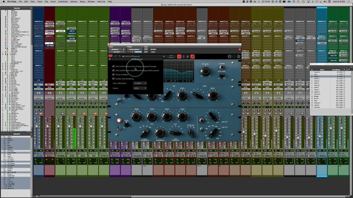Viewport: 353px width, 198px height.
Task: Click the HIGH CUT rotary selector
Action: coord(213,117)
